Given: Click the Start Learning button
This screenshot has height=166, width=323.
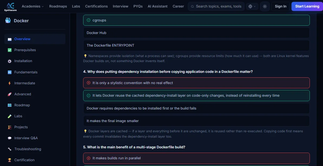Looking at the screenshot, I should point(307,6).
